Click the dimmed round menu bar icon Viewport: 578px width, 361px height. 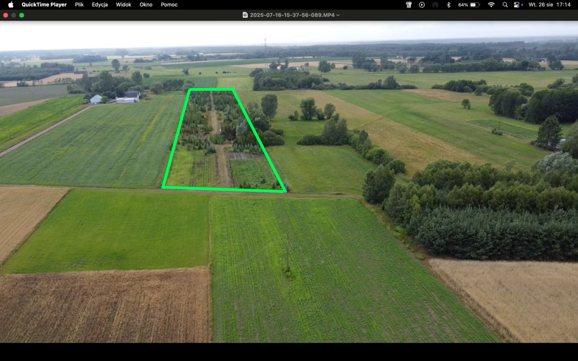point(435,5)
